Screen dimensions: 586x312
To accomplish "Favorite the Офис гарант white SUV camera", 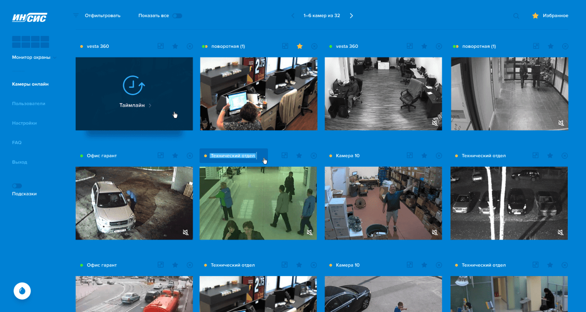I will [175, 156].
